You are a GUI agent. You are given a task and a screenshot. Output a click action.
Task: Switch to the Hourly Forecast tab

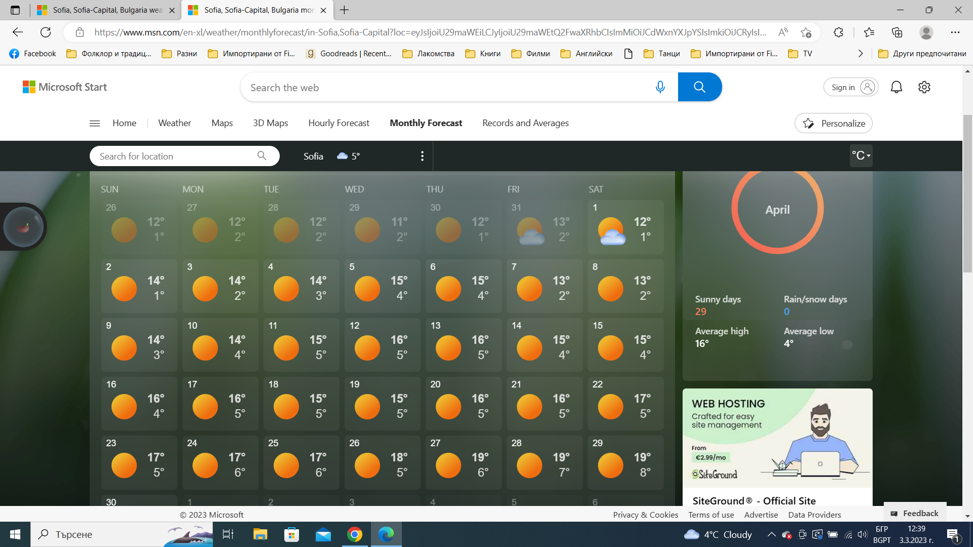(339, 123)
